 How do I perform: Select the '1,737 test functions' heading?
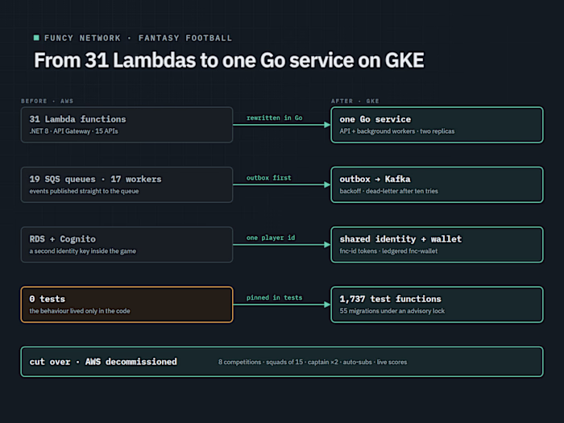click(x=390, y=299)
